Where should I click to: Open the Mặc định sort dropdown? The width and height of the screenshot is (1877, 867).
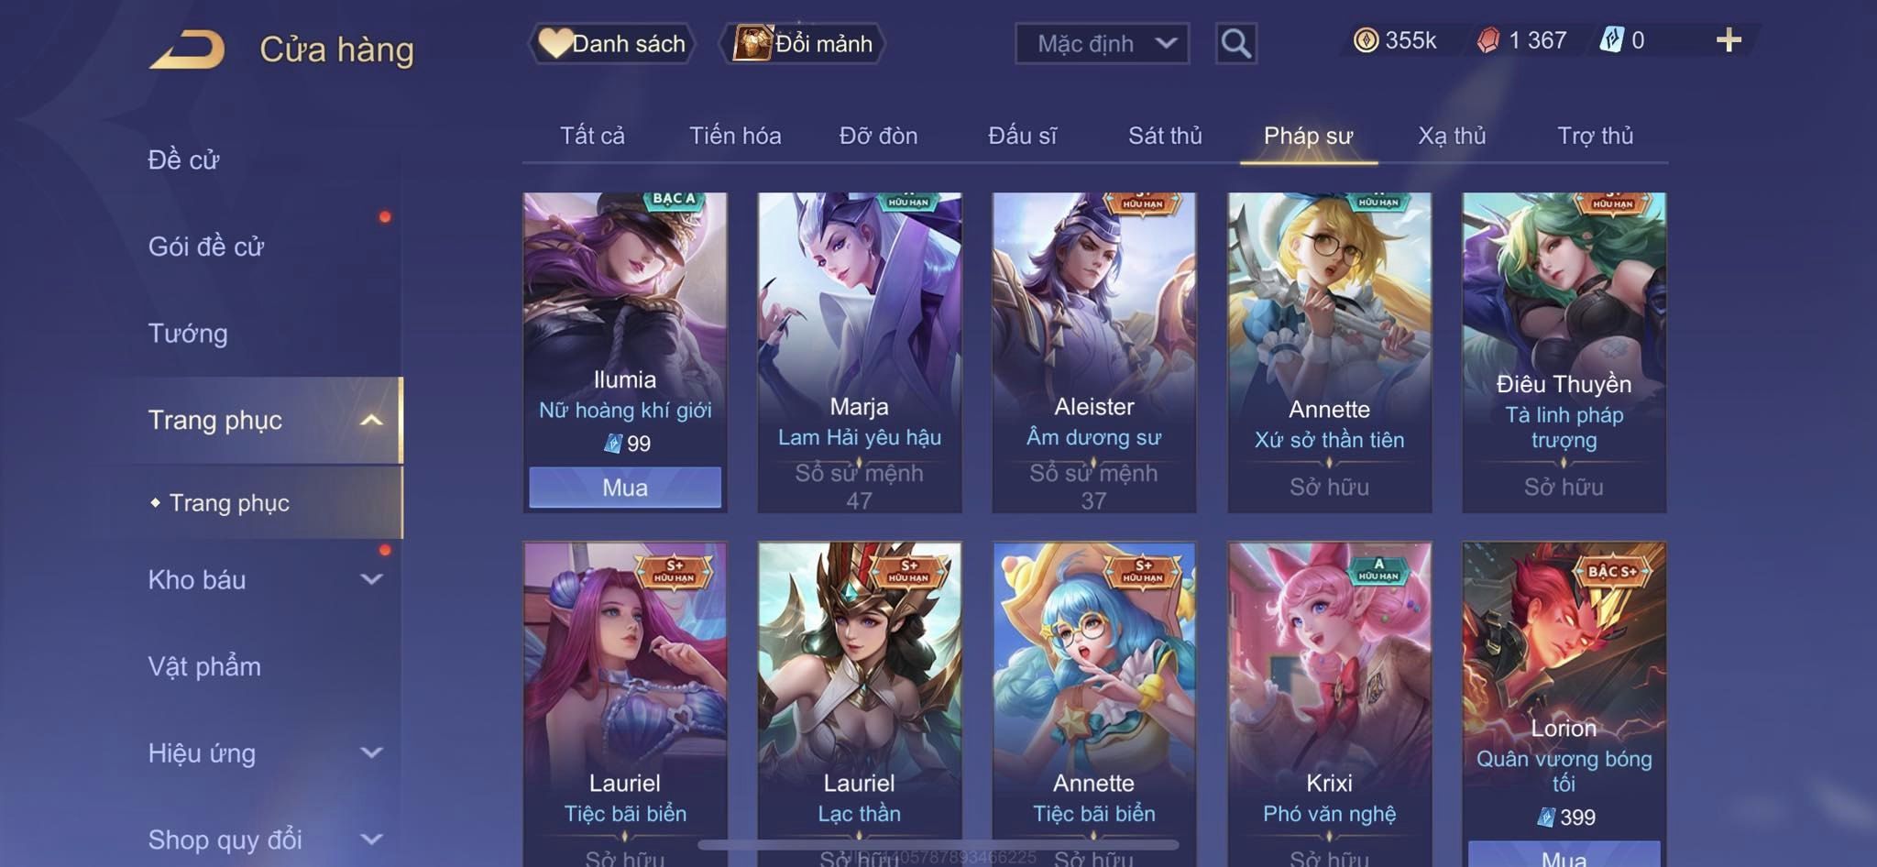point(1102,43)
